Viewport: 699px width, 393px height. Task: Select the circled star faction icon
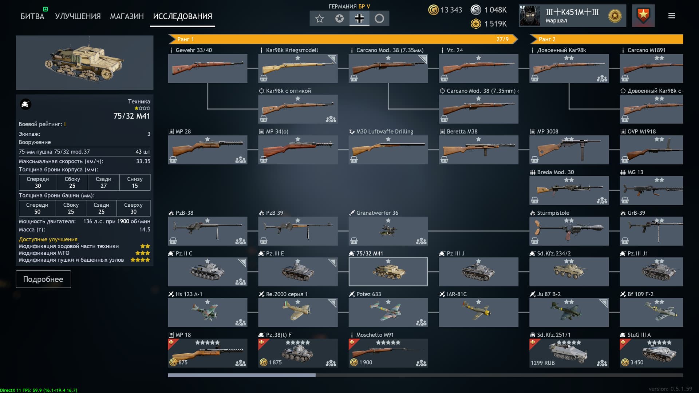pyautogui.click(x=339, y=19)
